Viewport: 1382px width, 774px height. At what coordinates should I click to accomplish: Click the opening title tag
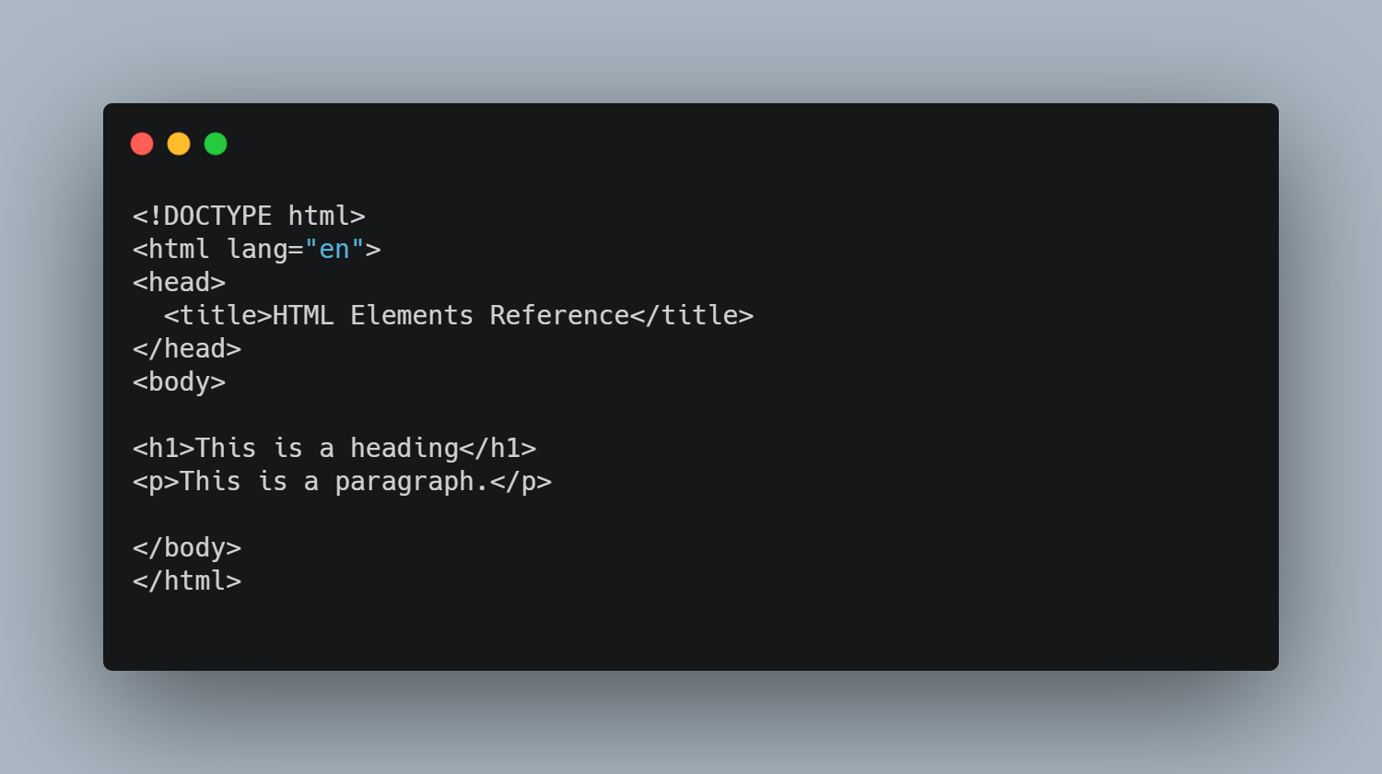218,315
